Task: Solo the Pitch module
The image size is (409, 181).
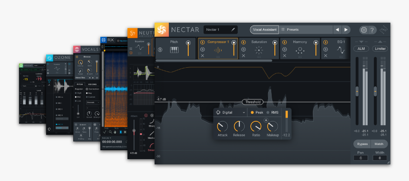Action: [160, 49]
